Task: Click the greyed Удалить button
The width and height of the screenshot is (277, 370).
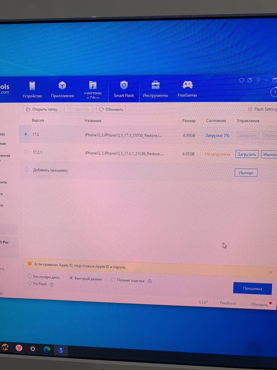Action: point(78,109)
